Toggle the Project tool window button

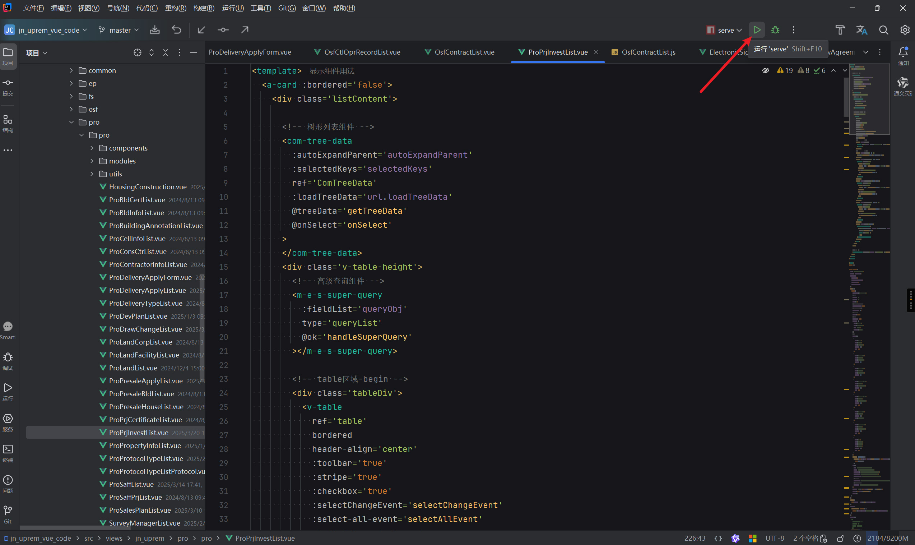[x=8, y=55]
